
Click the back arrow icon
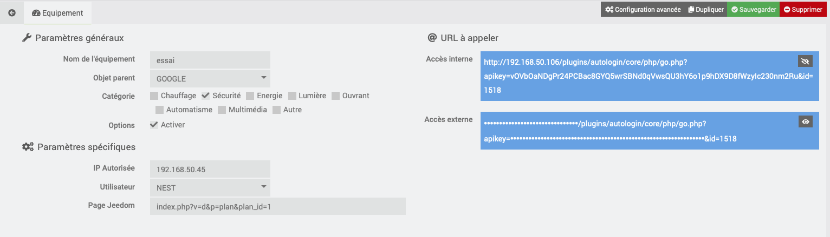[12, 12]
